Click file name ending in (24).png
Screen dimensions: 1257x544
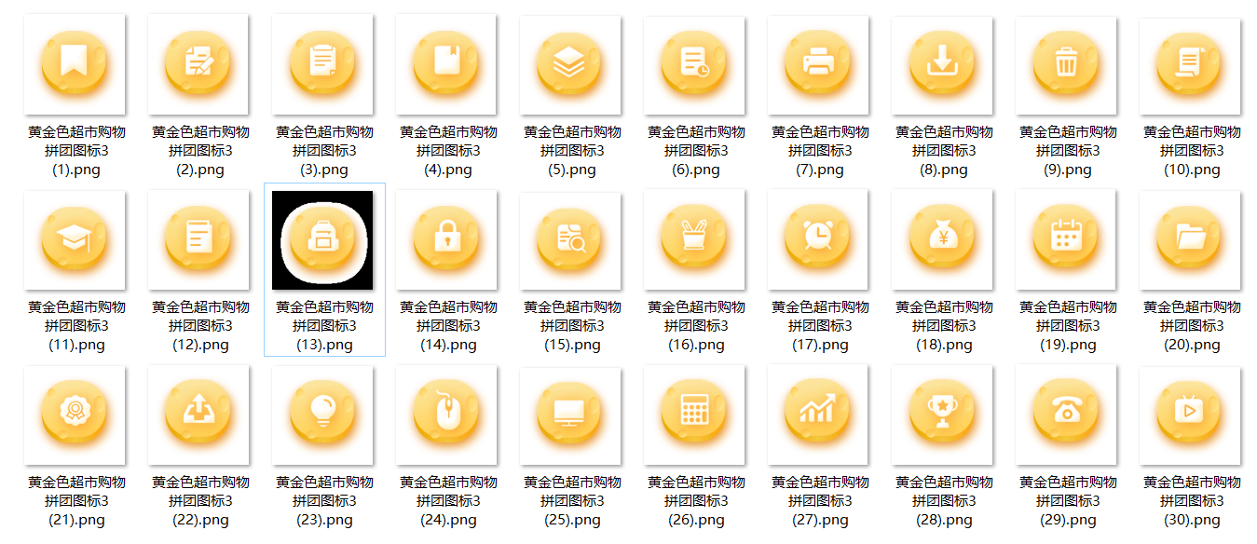pyautogui.click(x=446, y=501)
